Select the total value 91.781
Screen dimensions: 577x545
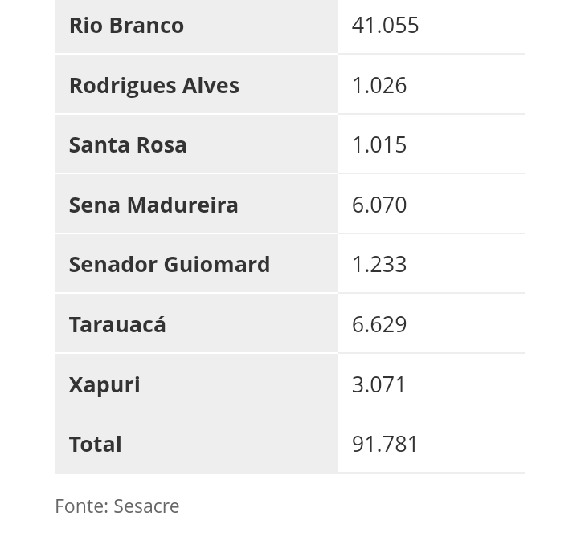click(385, 444)
